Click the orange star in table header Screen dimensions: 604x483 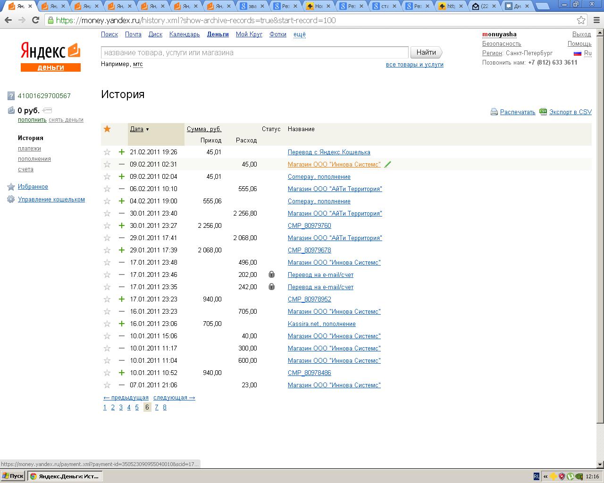(x=107, y=129)
